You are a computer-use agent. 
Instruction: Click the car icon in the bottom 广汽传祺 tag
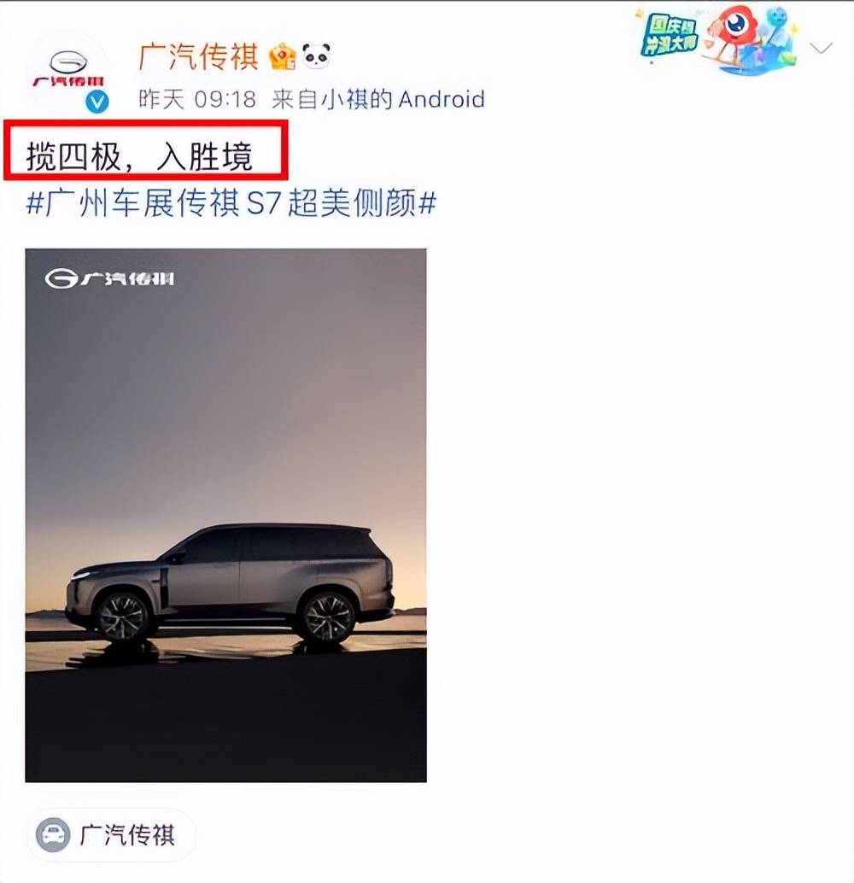53,834
